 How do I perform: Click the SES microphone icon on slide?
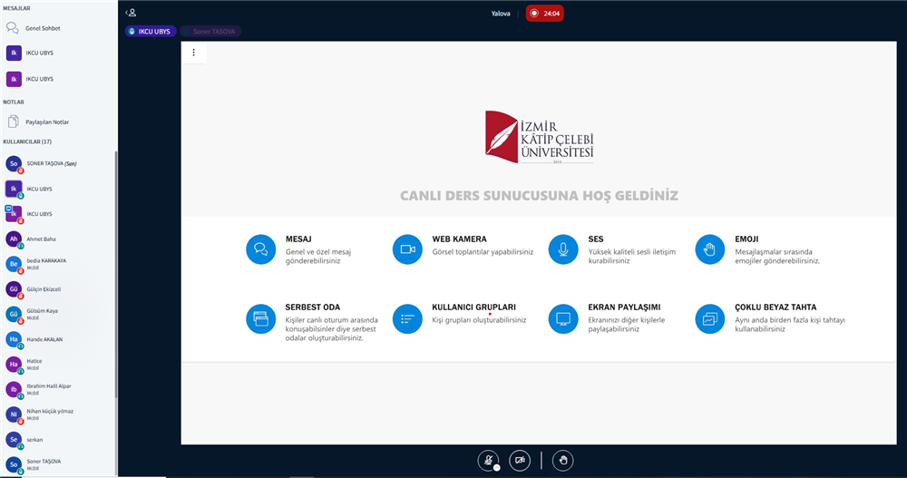(x=563, y=249)
